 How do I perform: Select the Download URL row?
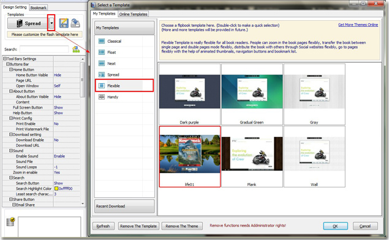point(41,145)
